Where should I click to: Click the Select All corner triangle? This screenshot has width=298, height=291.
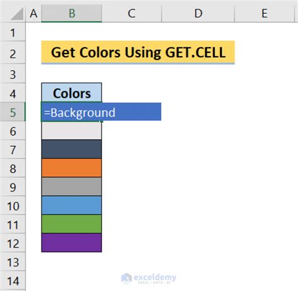point(17,14)
